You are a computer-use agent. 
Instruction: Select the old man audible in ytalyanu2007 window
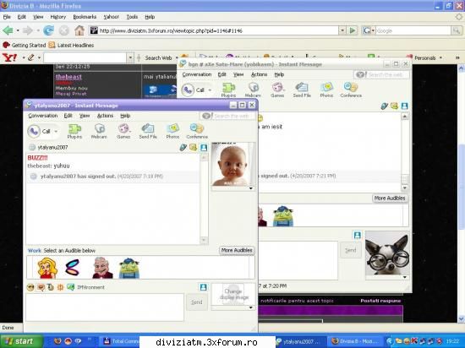tap(101, 268)
